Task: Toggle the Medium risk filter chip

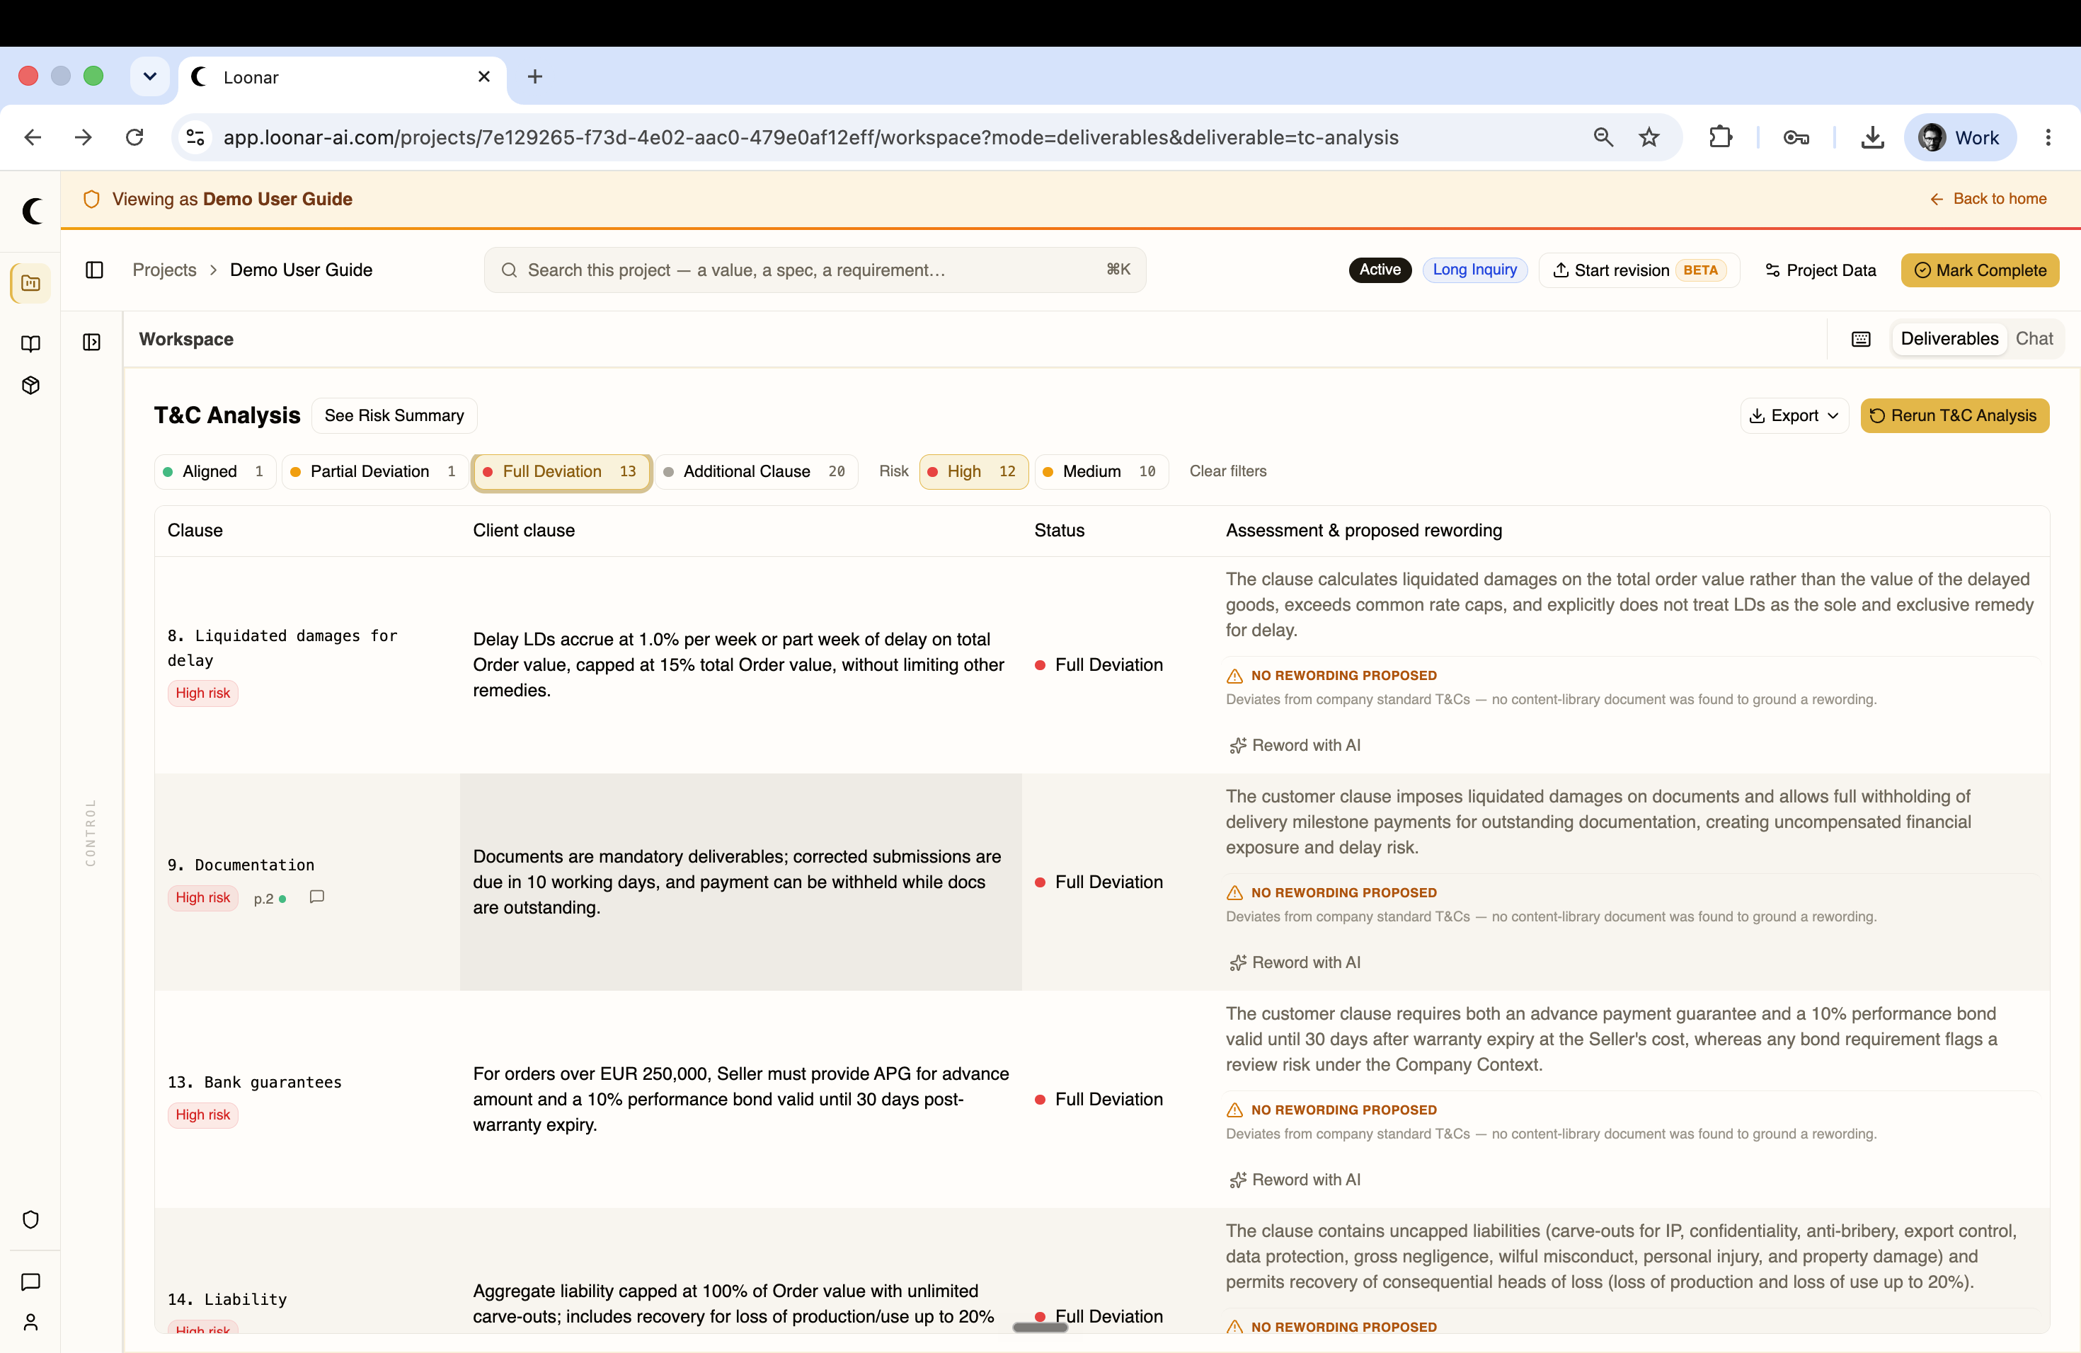Action: pyautogui.click(x=1101, y=472)
